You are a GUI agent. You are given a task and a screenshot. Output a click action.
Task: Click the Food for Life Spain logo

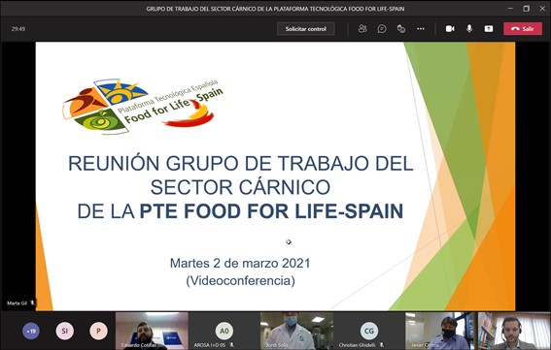[143, 106]
